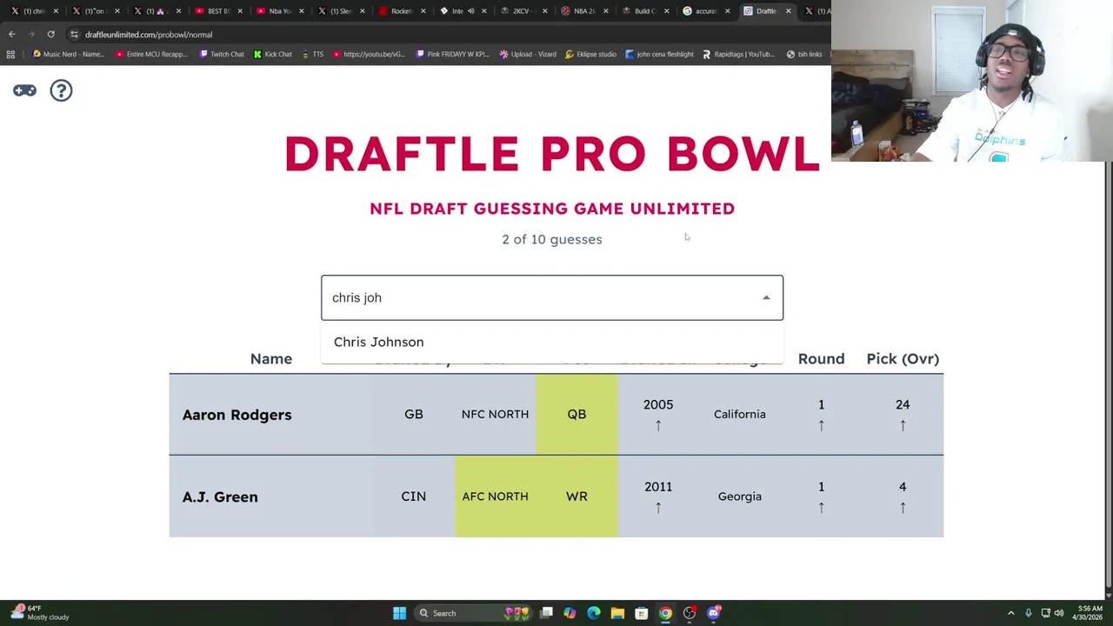Click the Aaron Rodgers row name
1113x626 pixels.
click(237, 415)
